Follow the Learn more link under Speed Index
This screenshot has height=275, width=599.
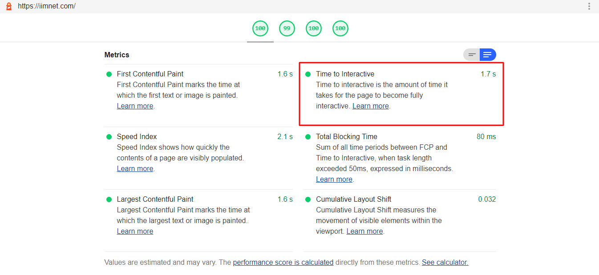(135, 169)
